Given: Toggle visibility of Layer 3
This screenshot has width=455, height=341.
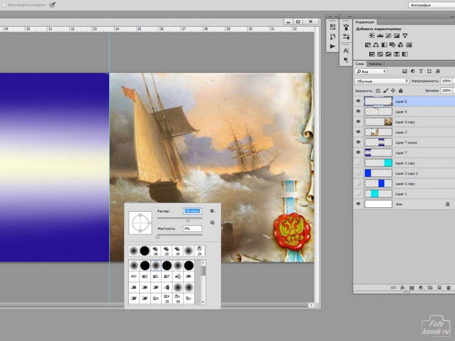Looking at the screenshot, I should coord(358,132).
